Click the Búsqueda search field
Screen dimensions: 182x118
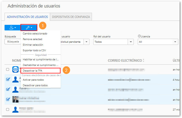(13, 42)
